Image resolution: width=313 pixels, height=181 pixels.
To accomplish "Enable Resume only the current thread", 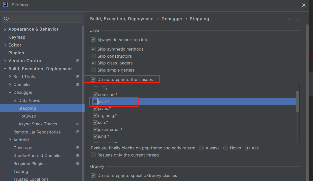I will tap(93, 155).
